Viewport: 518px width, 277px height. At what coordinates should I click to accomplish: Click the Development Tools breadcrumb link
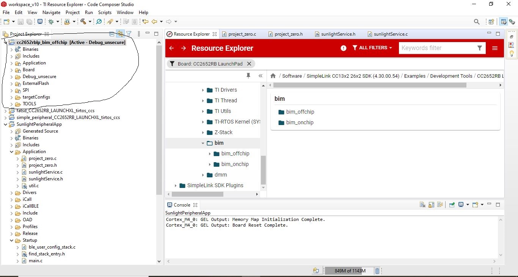(451, 76)
